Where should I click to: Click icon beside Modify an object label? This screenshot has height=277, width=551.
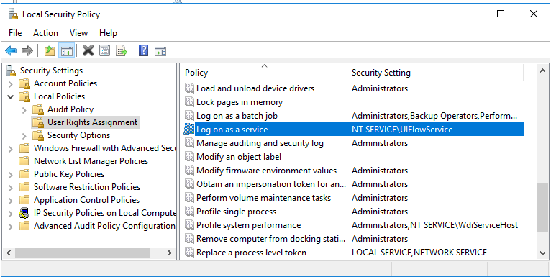pyautogui.click(x=189, y=157)
